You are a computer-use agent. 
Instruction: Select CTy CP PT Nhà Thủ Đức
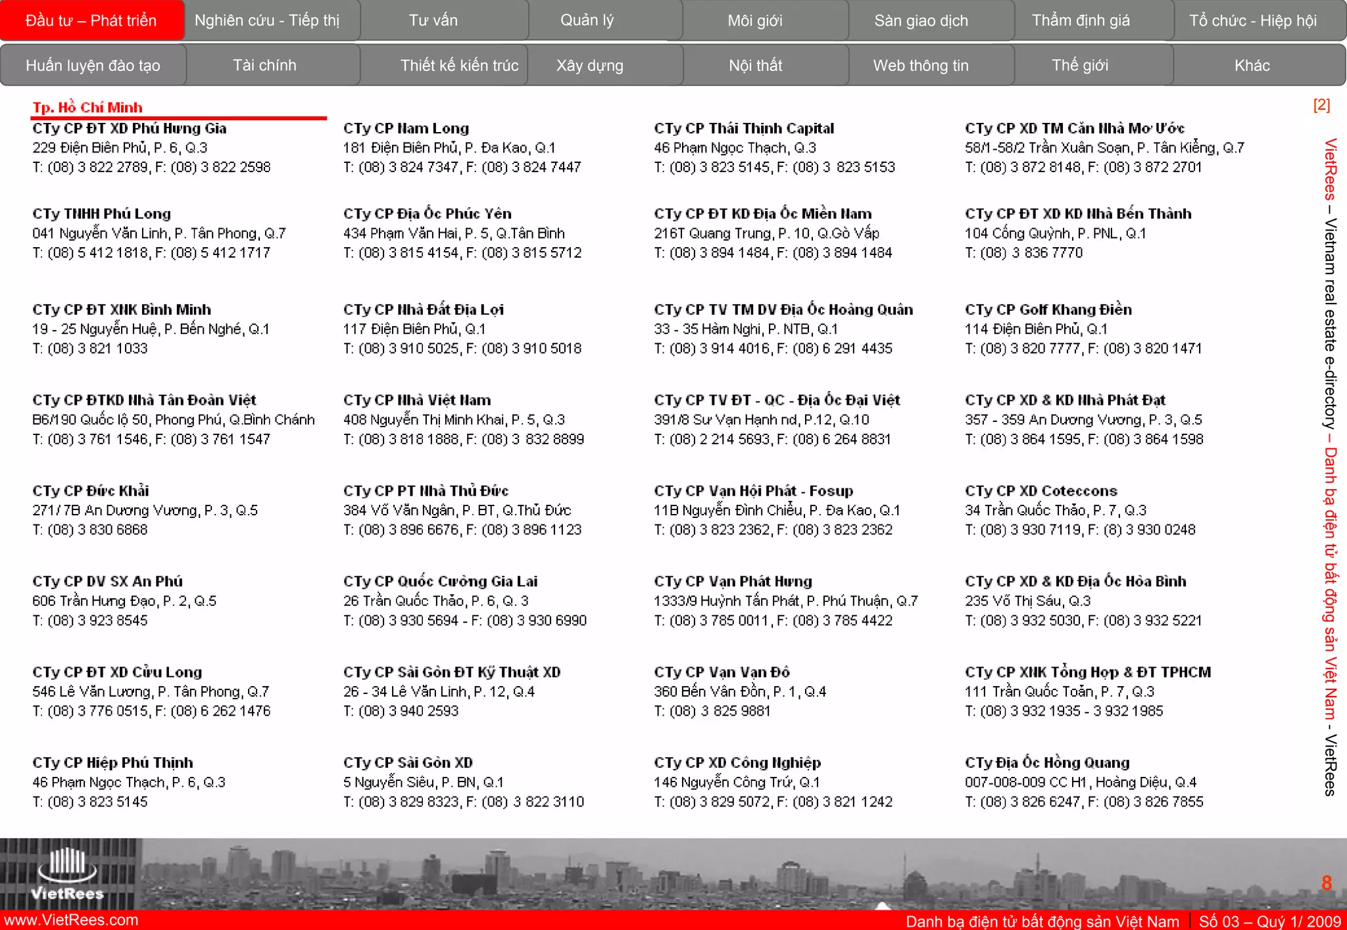pos(426,491)
